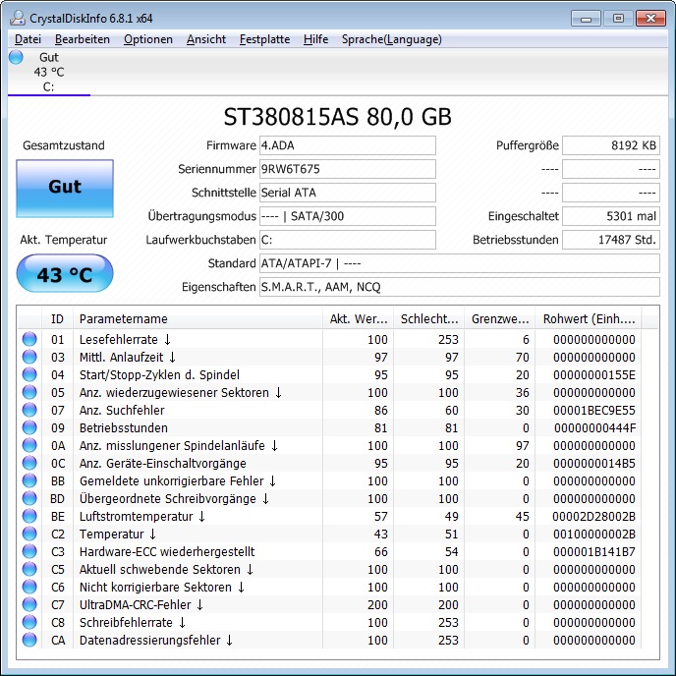This screenshot has width=676, height=676.
Task: Click raw value 00001BEC9E55
Action: [594, 411]
